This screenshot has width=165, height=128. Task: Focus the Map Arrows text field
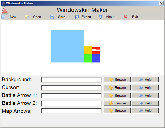pos(72,111)
